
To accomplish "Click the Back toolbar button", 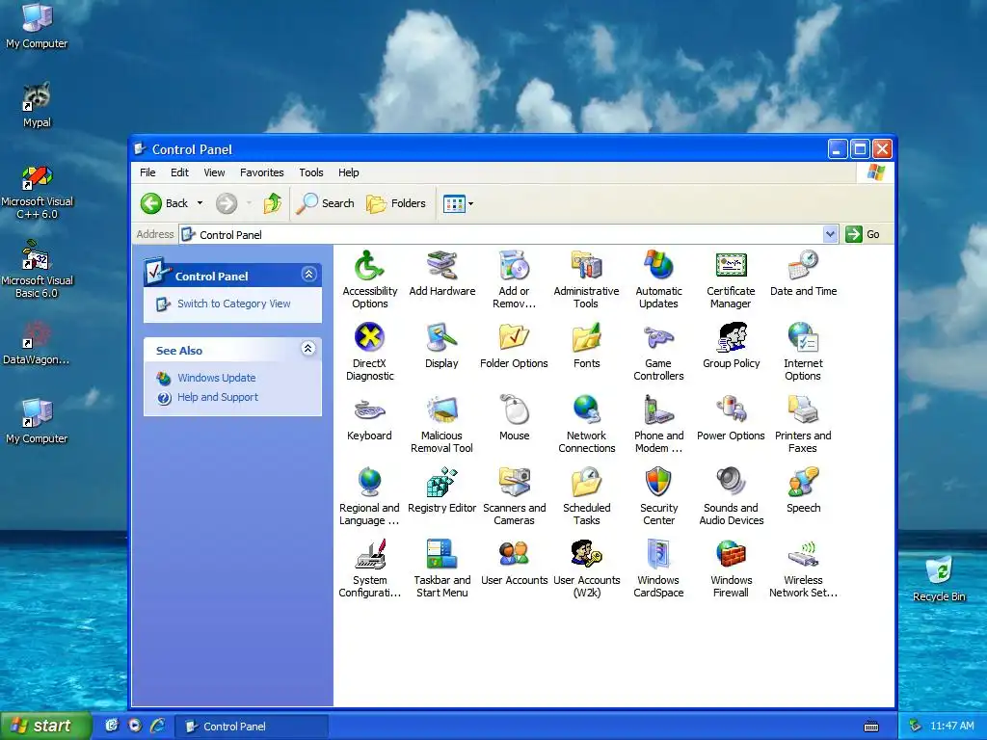I will pos(164,203).
